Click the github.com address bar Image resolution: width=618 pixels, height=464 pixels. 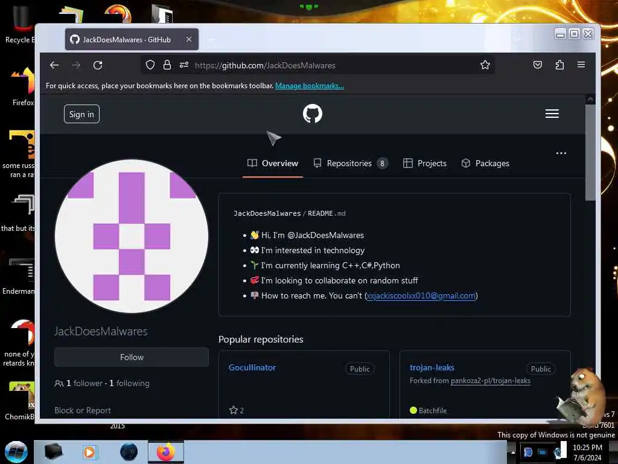point(317,65)
